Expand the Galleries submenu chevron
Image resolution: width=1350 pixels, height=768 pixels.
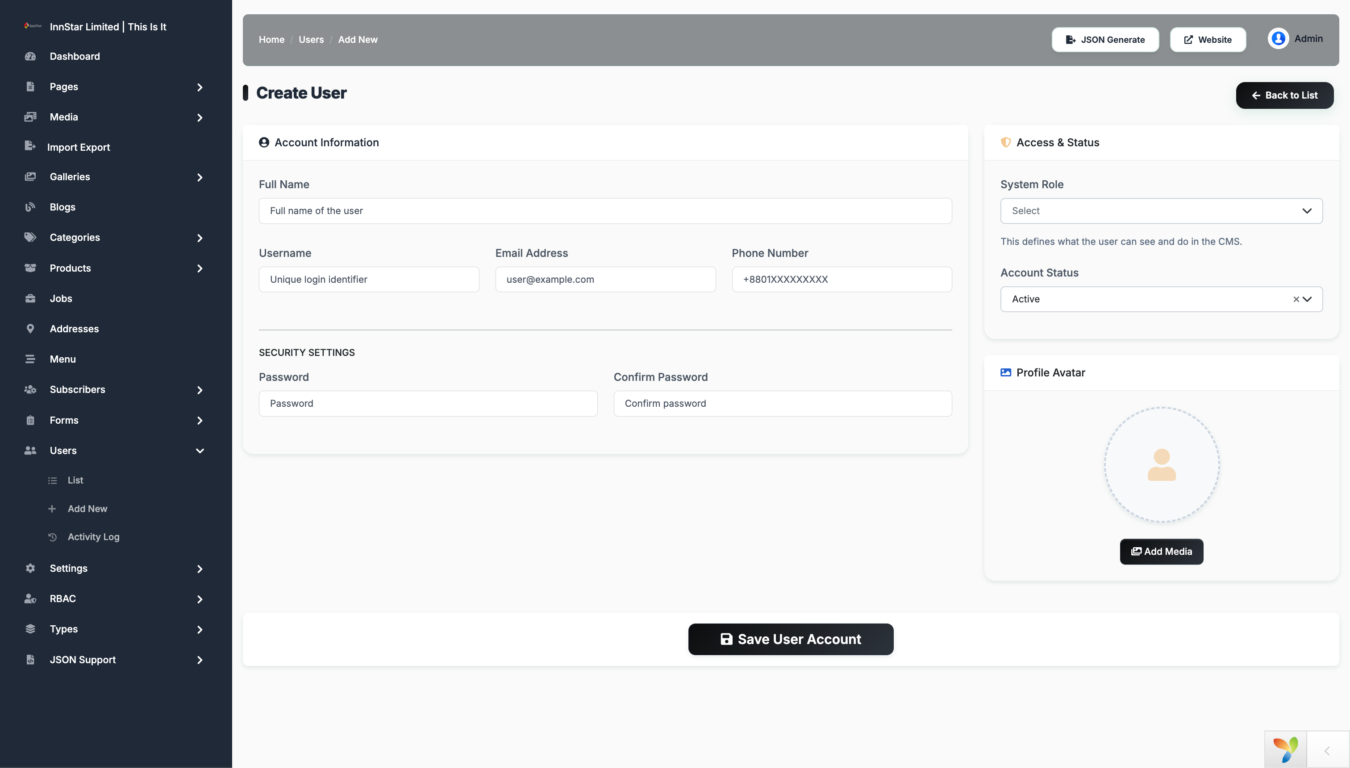(200, 177)
